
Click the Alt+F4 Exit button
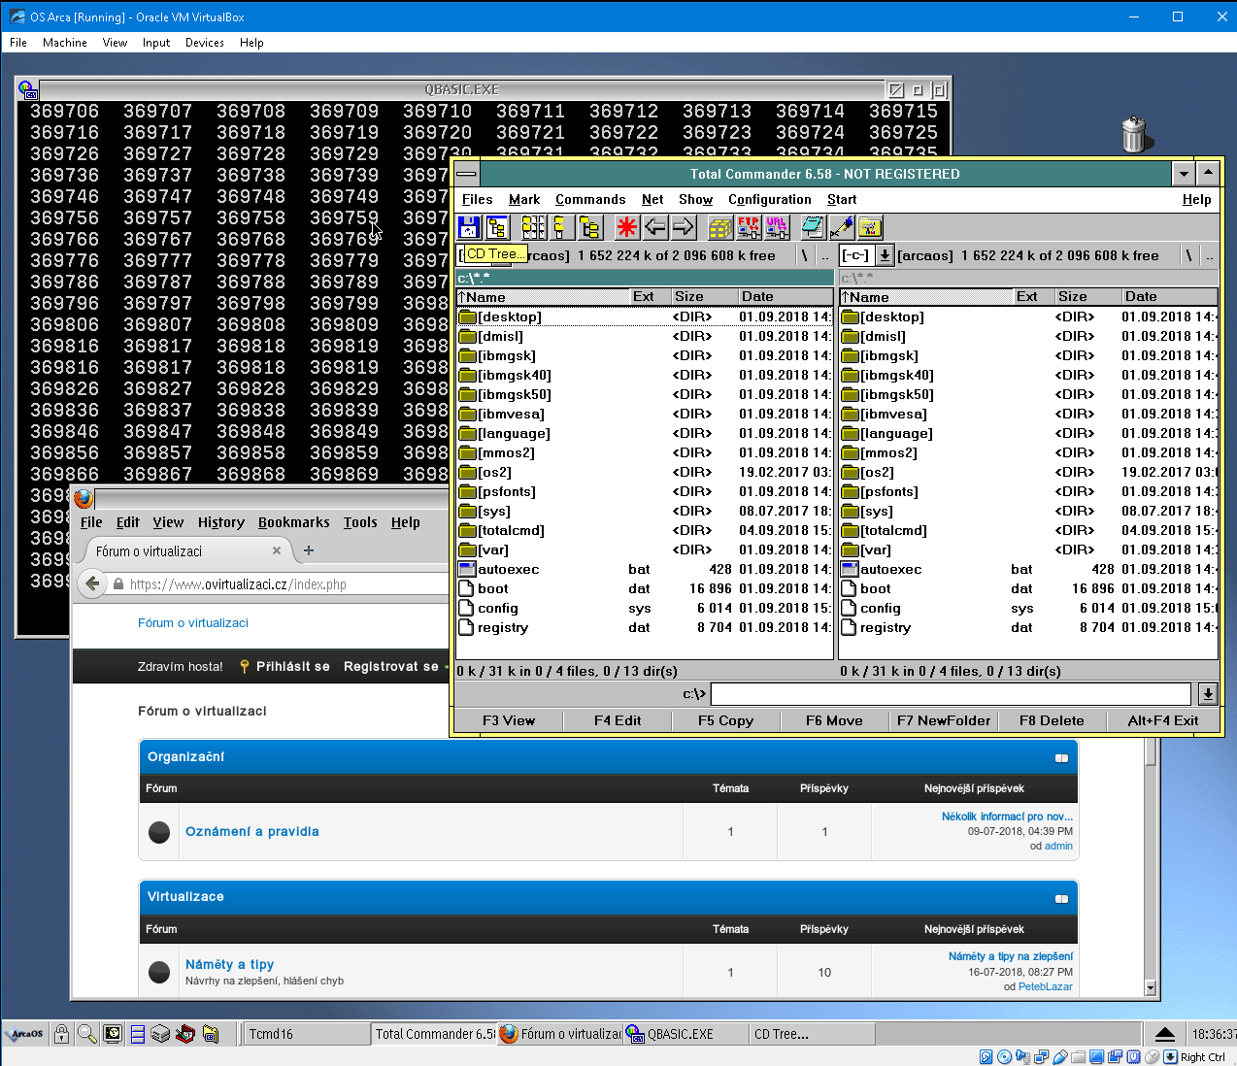pyautogui.click(x=1163, y=720)
